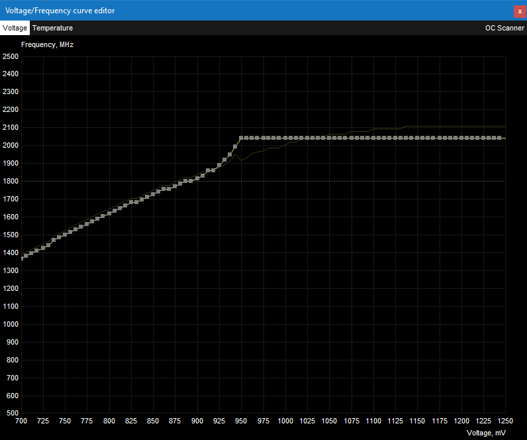Screen dimensions: 527x440
Task: Select the curve point at 950 mV
Action: [x=241, y=138]
